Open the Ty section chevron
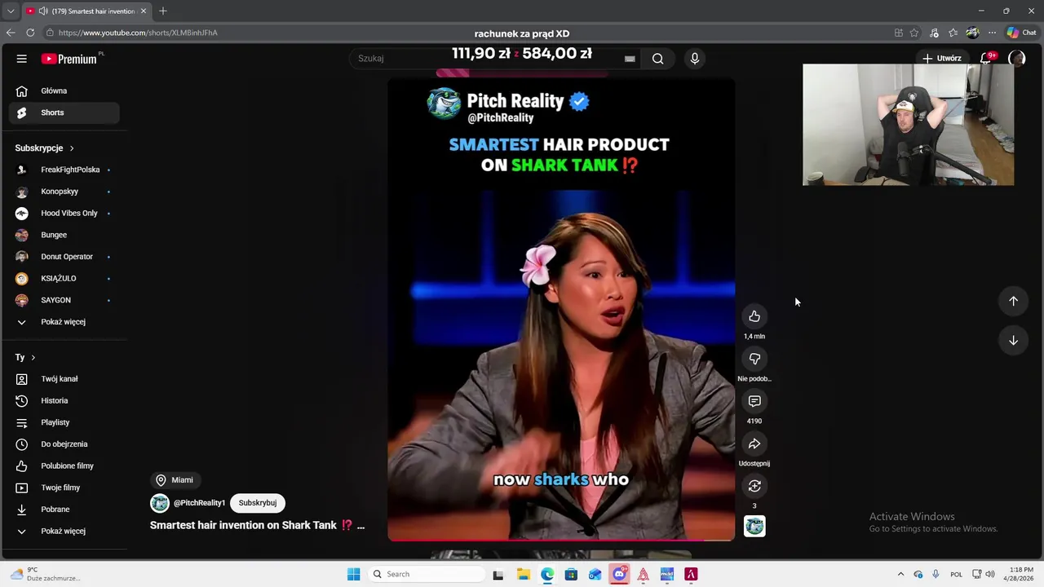The height and width of the screenshot is (587, 1044). point(33,358)
